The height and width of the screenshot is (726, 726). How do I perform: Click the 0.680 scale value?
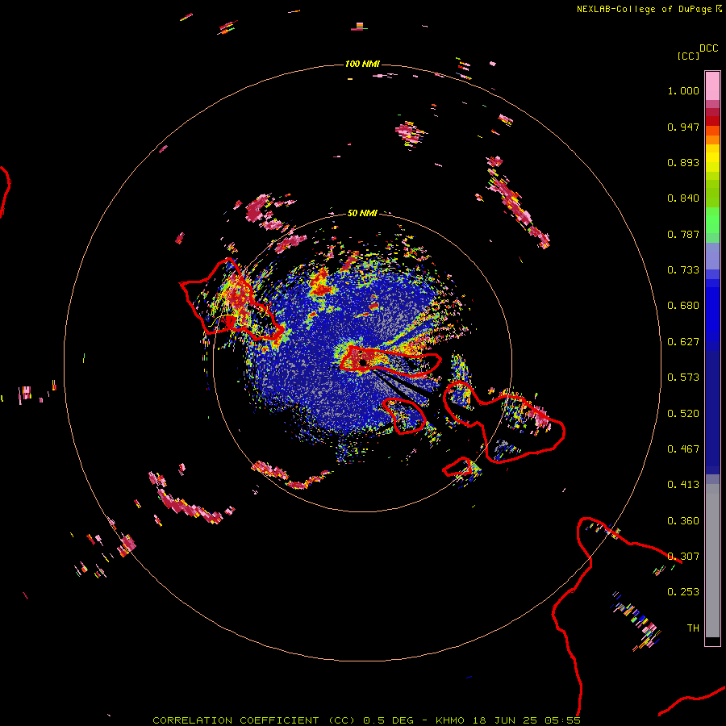pyautogui.click(x=683, y=306)
